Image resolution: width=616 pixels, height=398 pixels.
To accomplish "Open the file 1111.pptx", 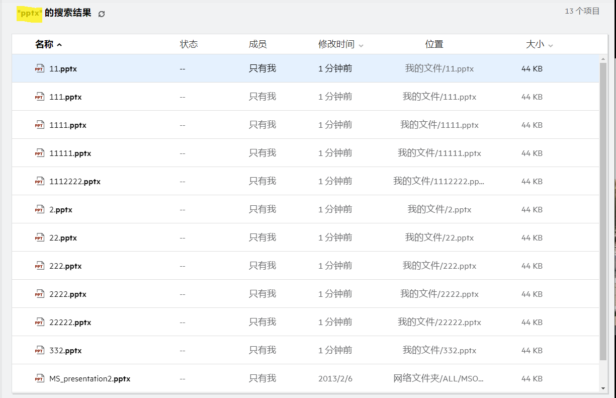I will coord(68,125).
